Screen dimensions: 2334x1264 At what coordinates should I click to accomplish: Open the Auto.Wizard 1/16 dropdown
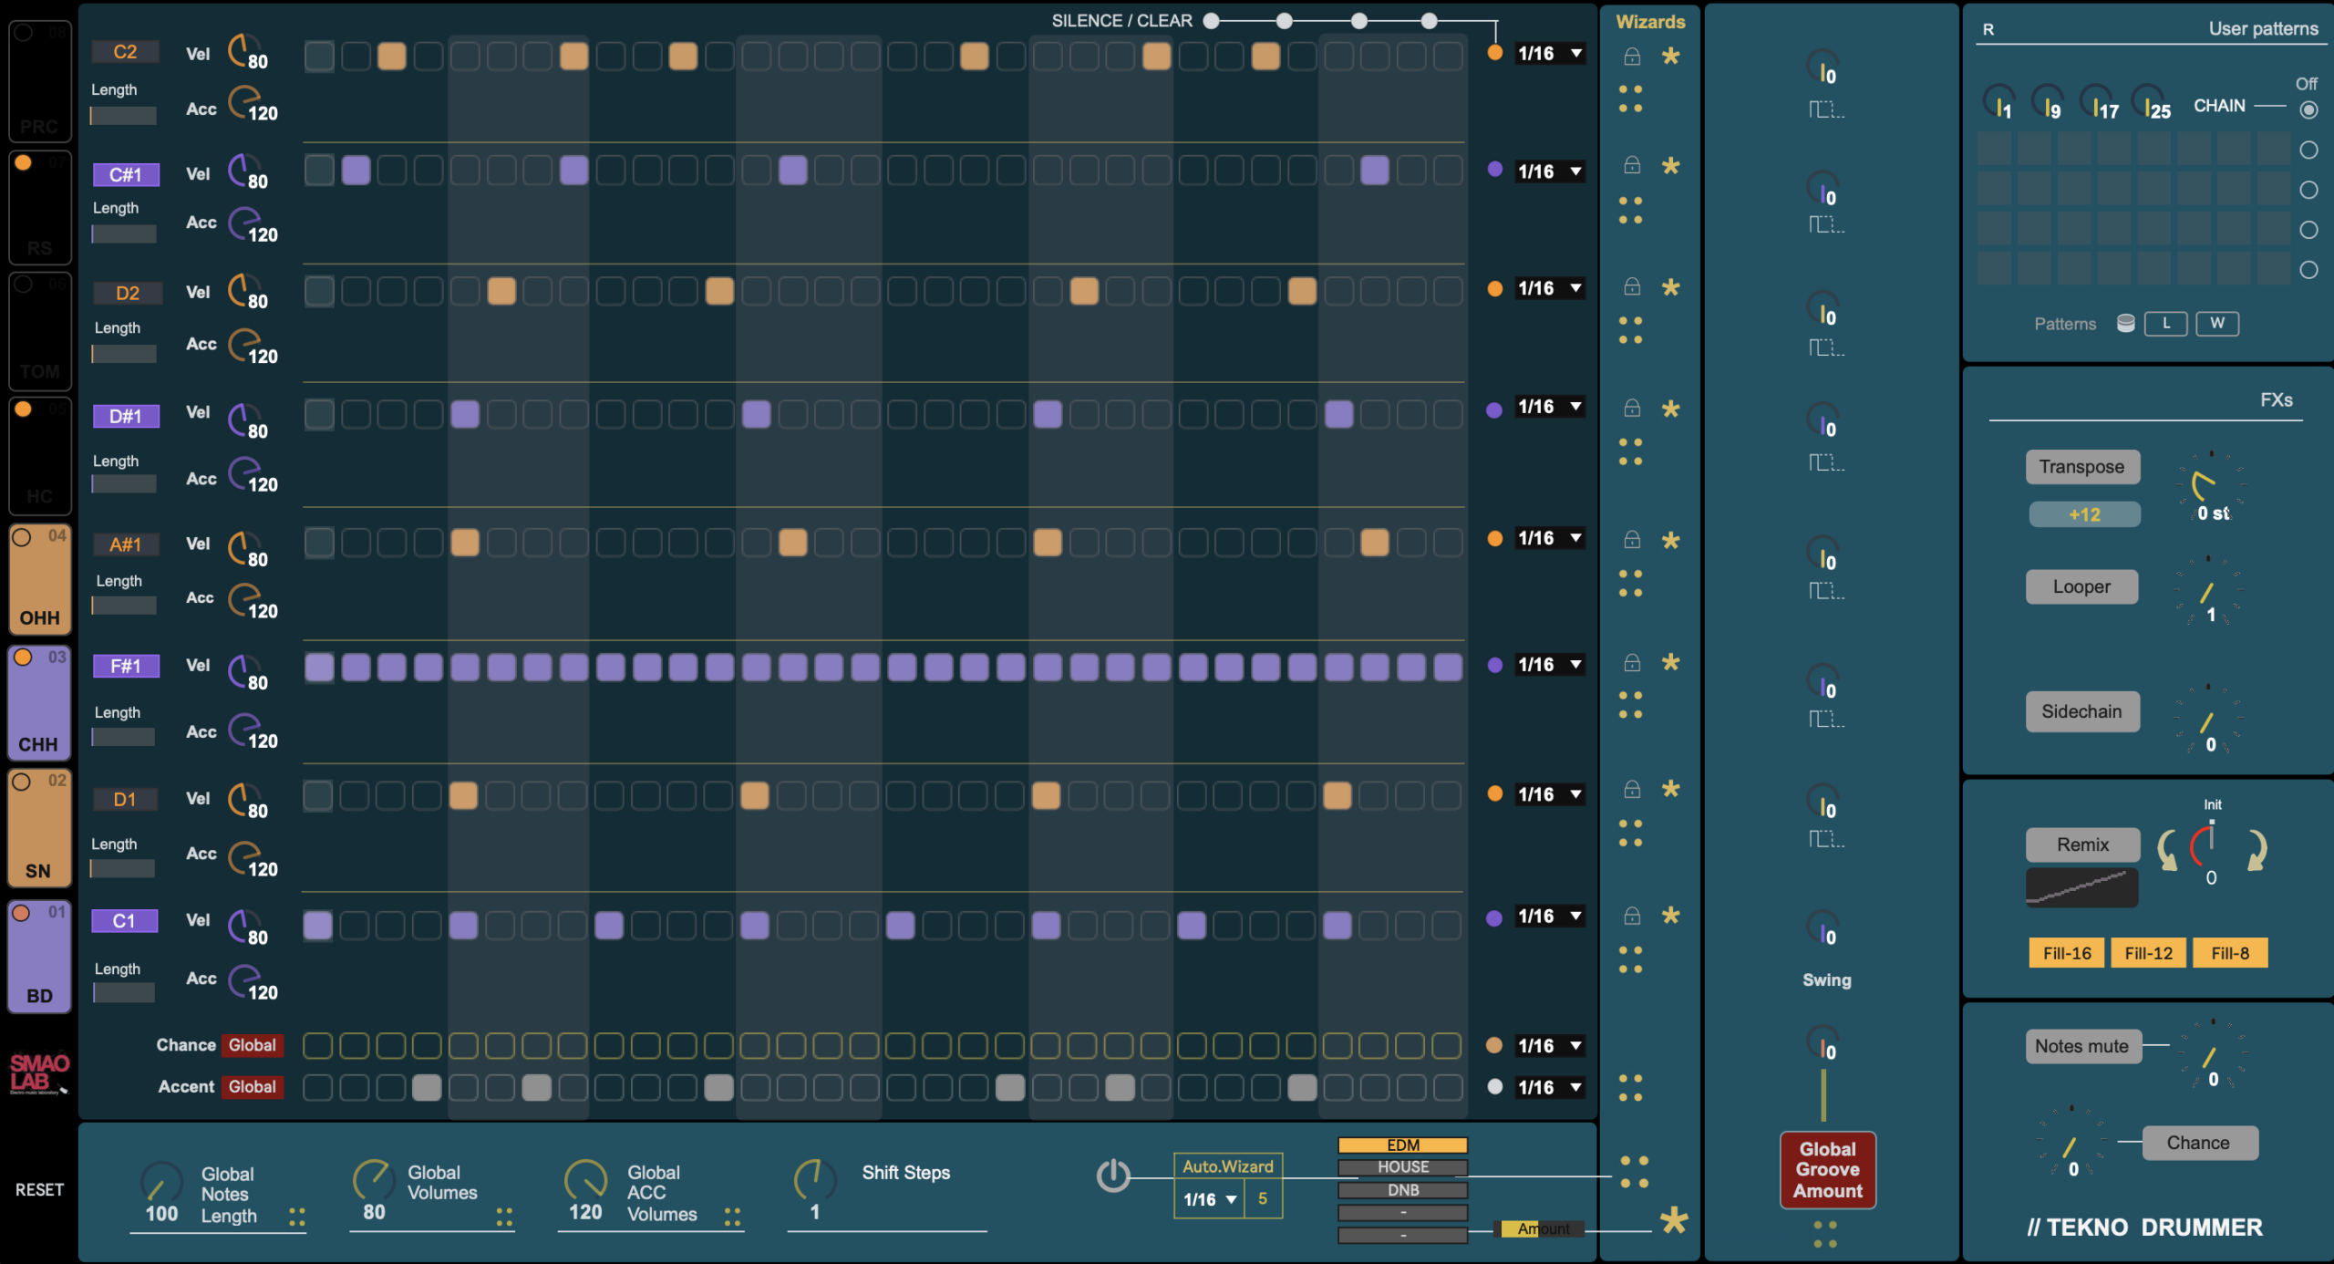pos(1209,1199)
